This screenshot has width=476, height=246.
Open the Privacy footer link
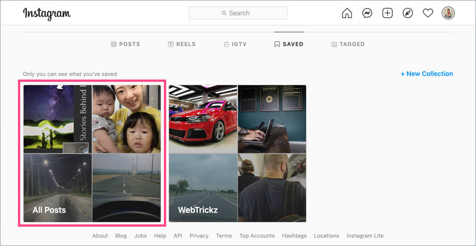coord(199,236)
